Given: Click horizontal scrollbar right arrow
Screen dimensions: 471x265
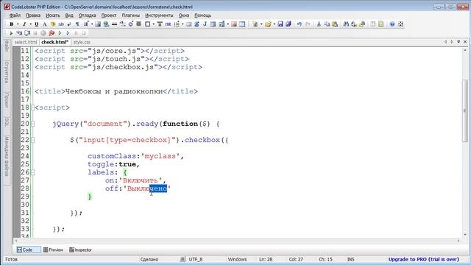Looking at the screenshot, I should click(x=458, y=241).
